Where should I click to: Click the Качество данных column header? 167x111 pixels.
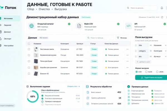coord(111,44)
